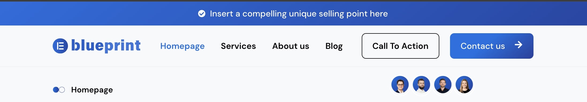Click the Homepage breadcrumb label

[92, 90]
